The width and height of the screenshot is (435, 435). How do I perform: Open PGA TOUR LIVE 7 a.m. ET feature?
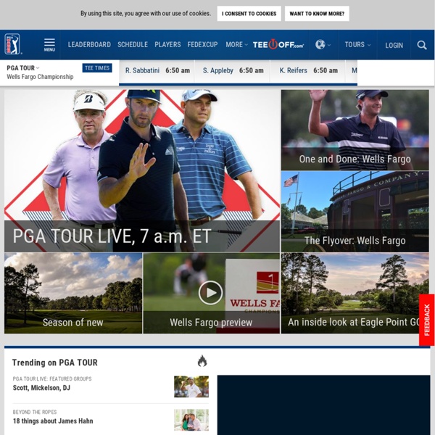[x=142, y=170]
